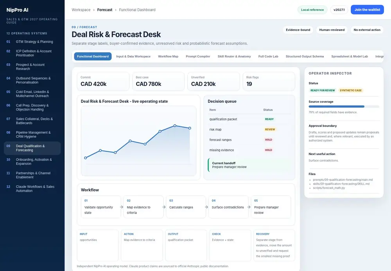Click the READY FOR REVIEW status tag
This screenshot has height=271, width=391.
tap(323, 91)
